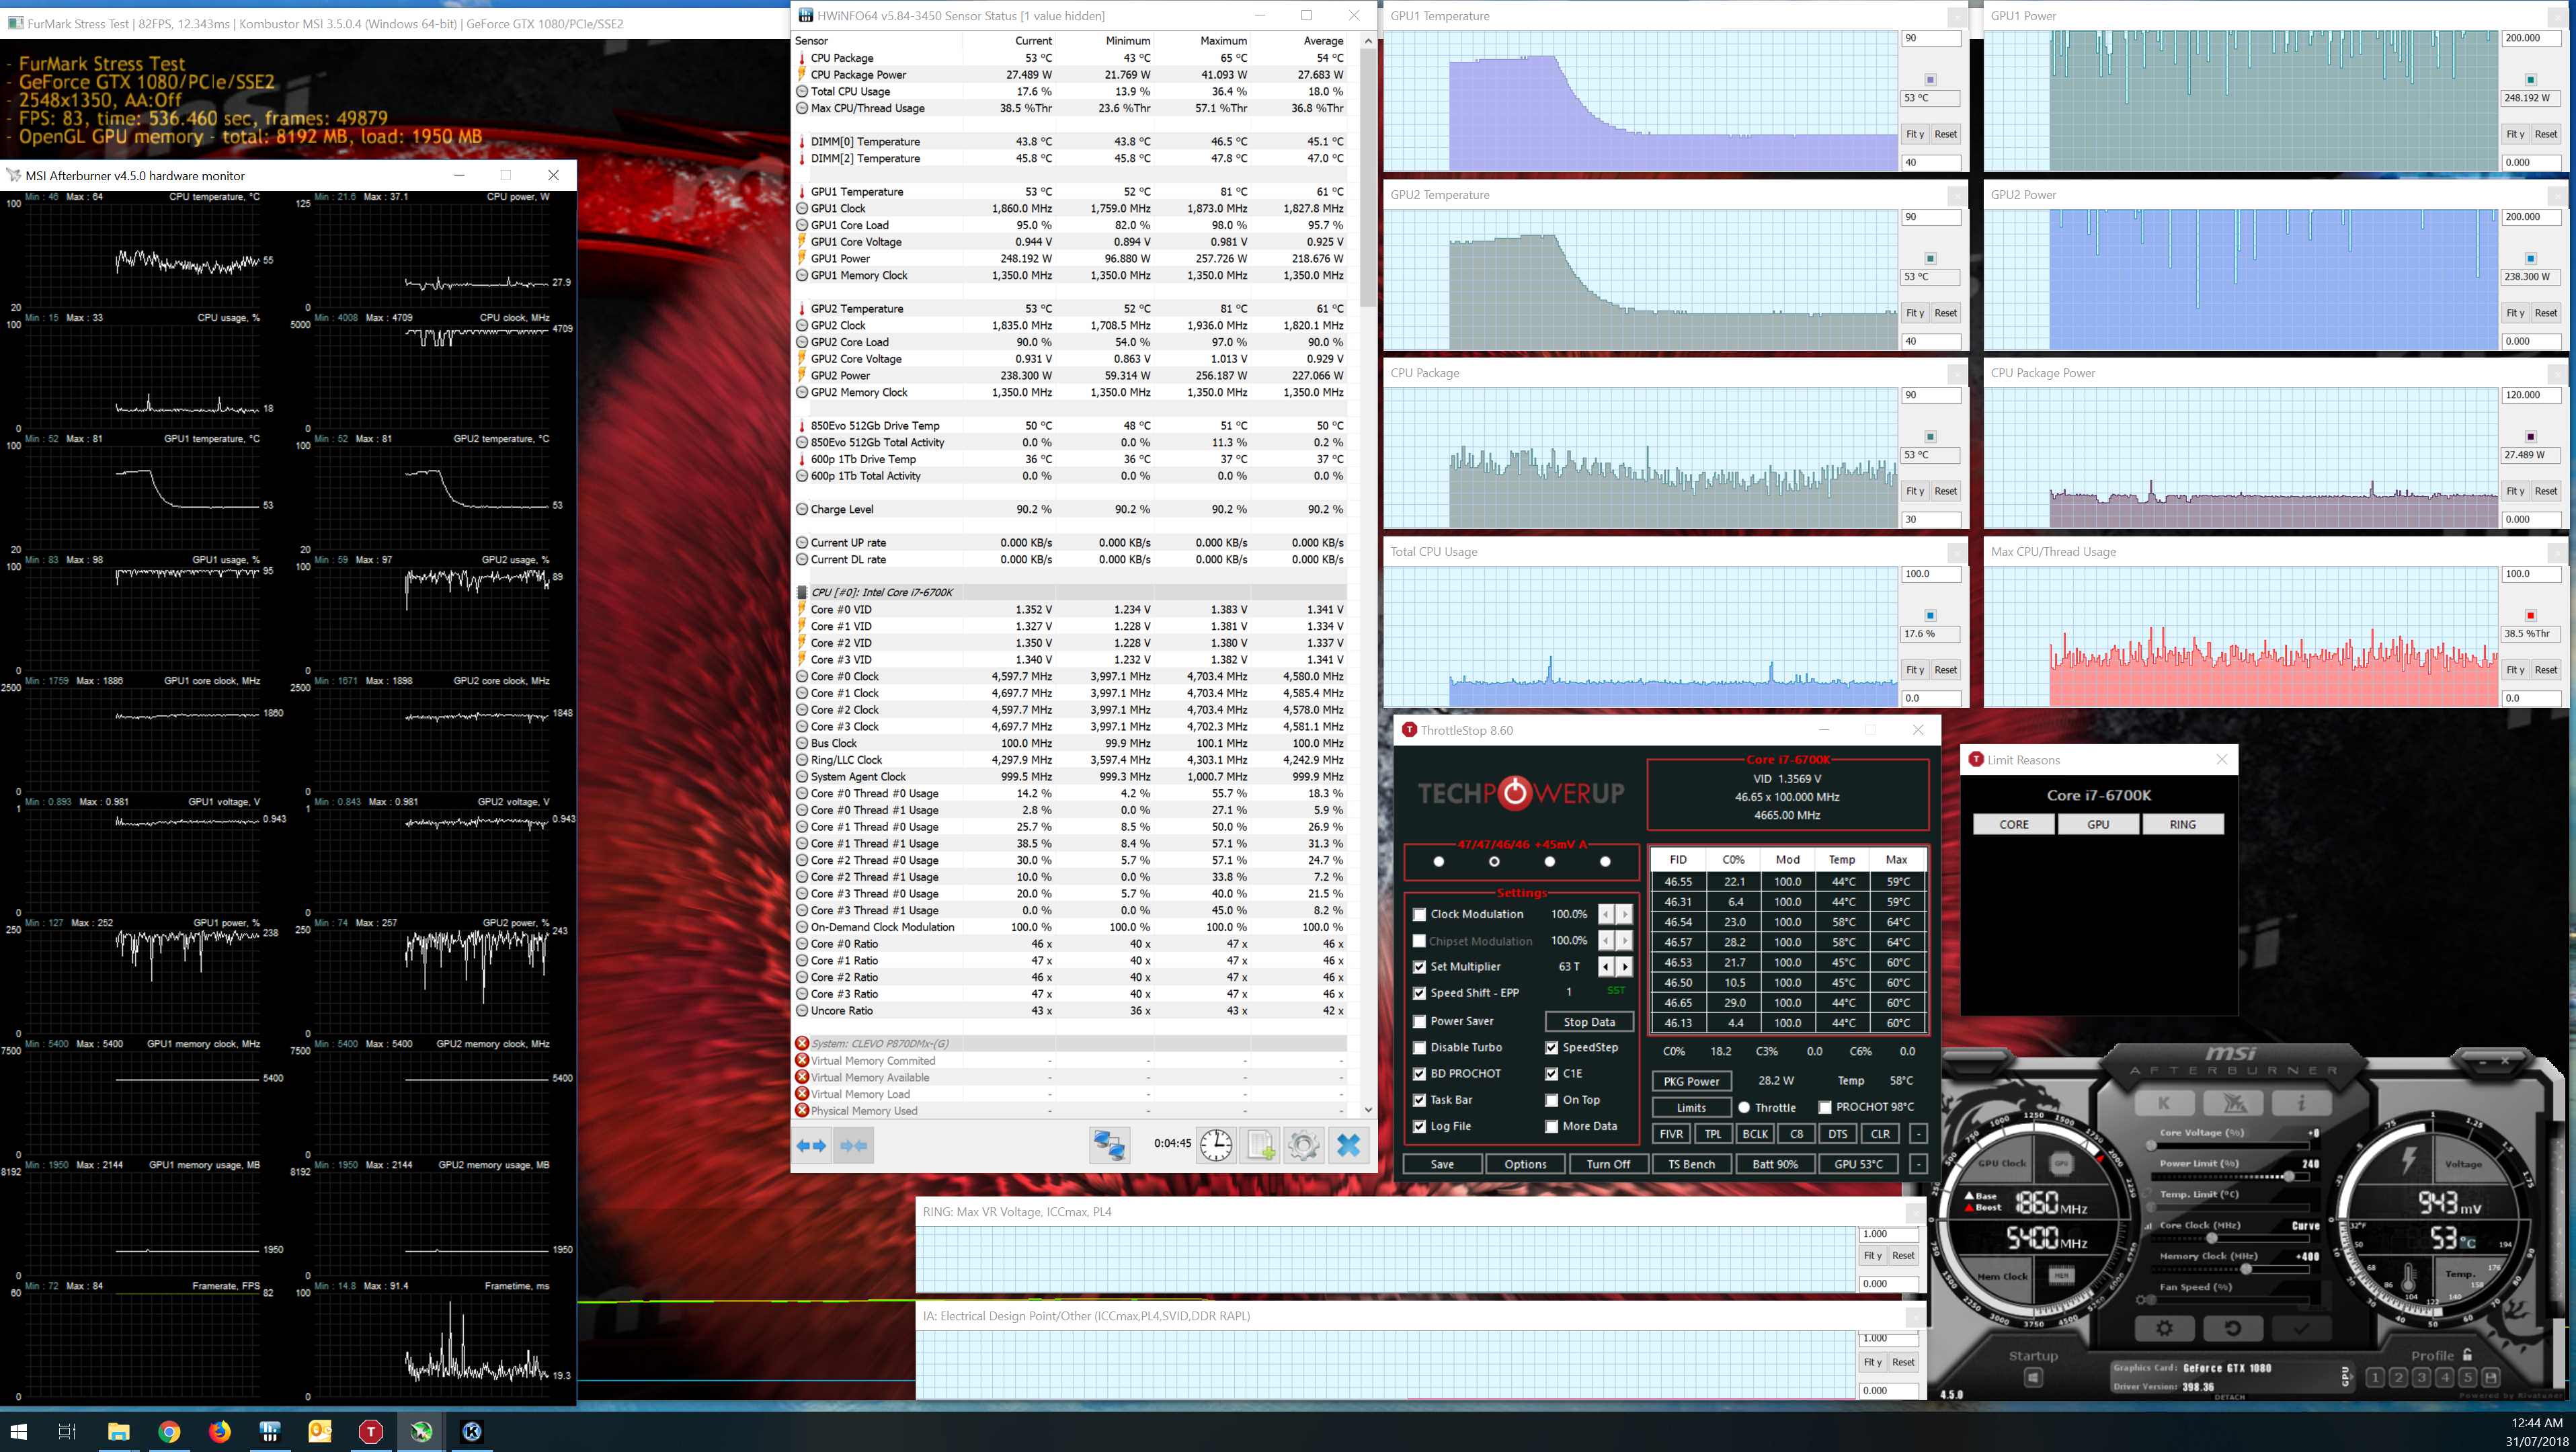Check the Disable Turbo option
This screenshot has width=2576, height=1452.
[x=1419, y=1047]
